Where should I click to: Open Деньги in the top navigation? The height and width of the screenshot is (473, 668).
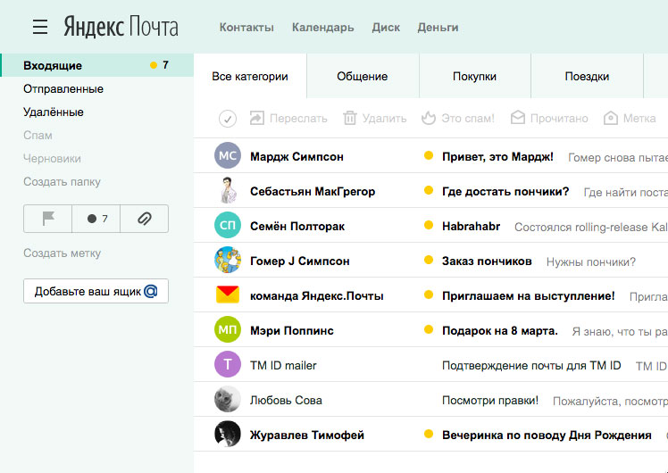coord(438,28)
